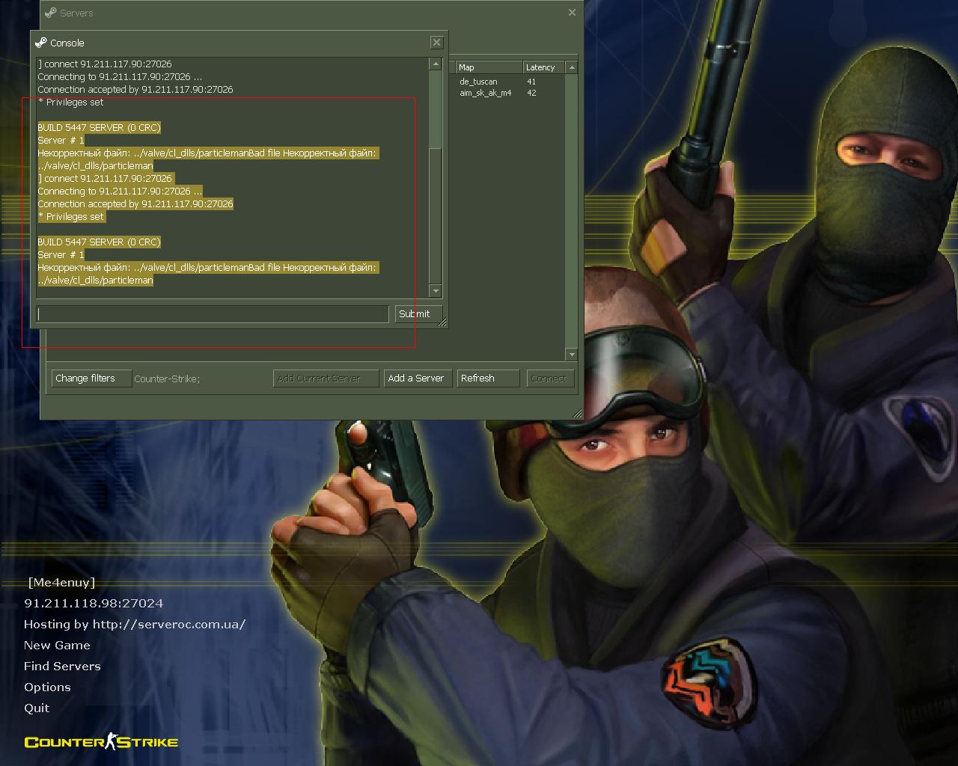
Task: Close the Console window
Action: [437, 43]
